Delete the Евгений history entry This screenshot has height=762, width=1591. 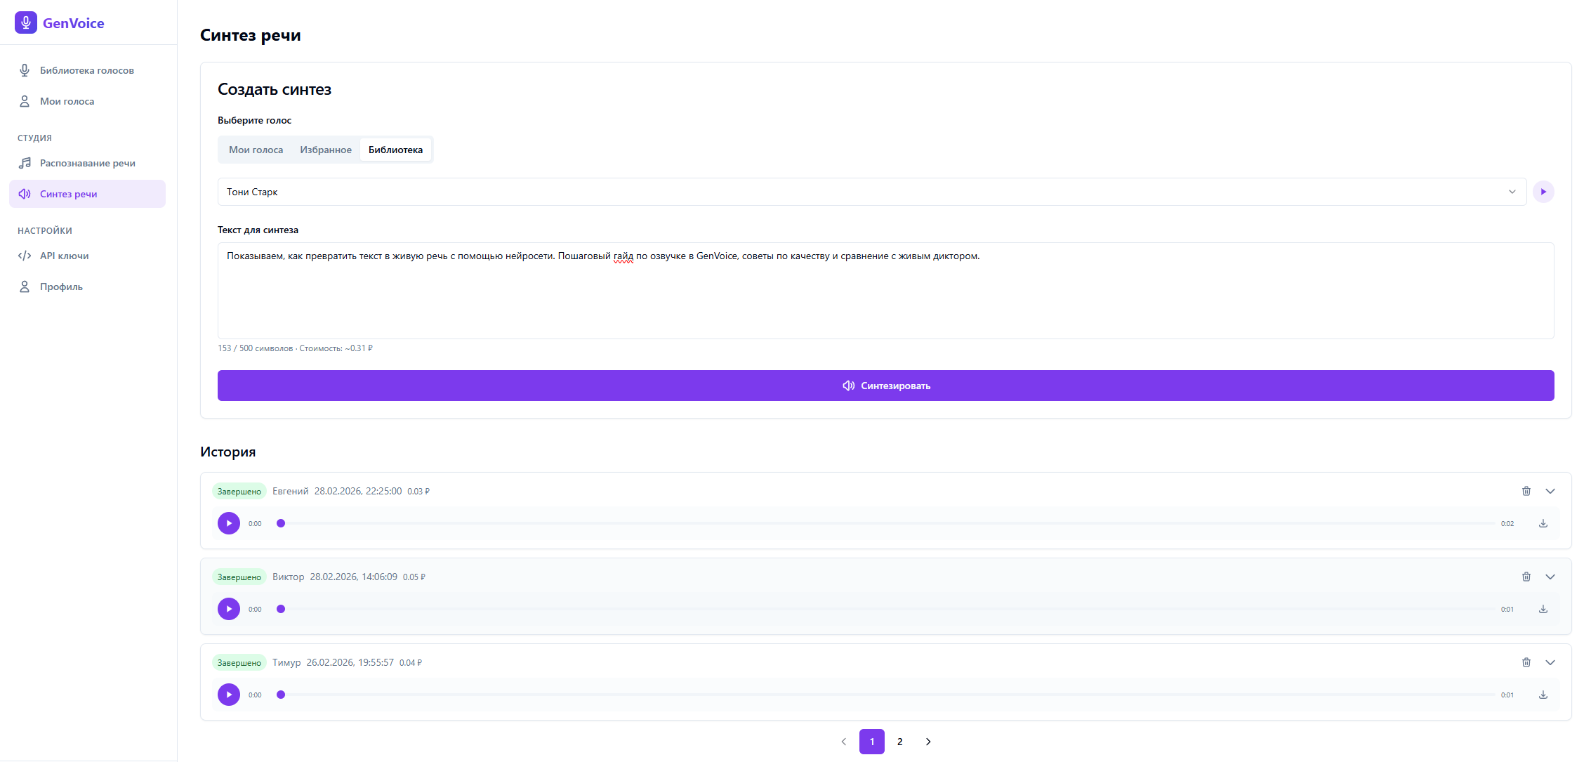click(x=1526, y=491)
